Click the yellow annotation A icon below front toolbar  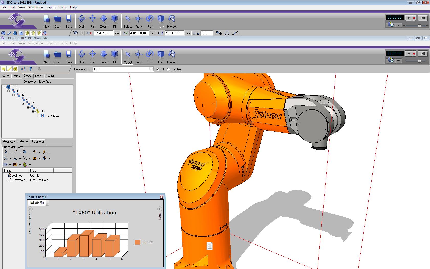[3, 69]
